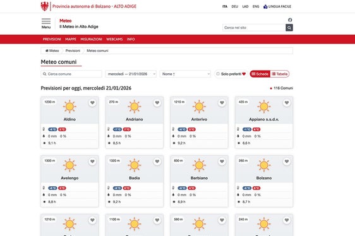Favorite Andriano with heart icon
This screenshot has height=236, width=355.
157,103
